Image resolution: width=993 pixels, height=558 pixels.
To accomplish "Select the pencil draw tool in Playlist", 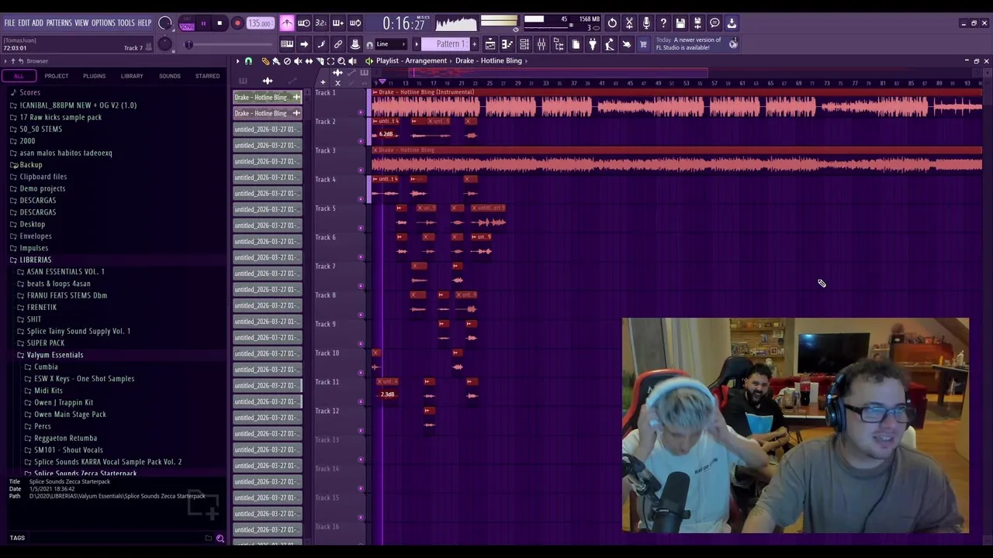I will coord(265,61).
